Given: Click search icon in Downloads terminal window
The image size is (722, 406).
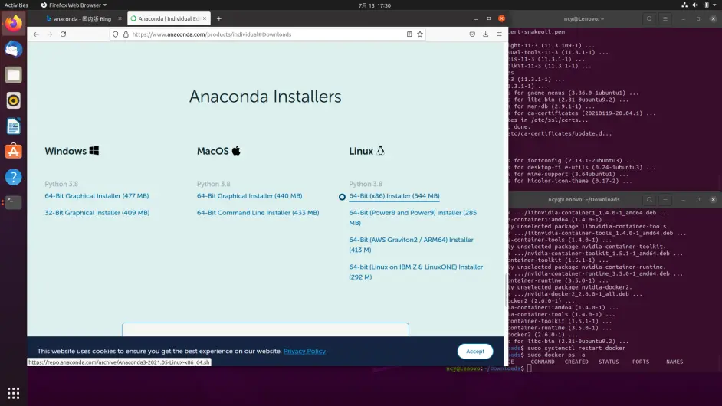Looking at the screenshot, I should pos(649,200).
